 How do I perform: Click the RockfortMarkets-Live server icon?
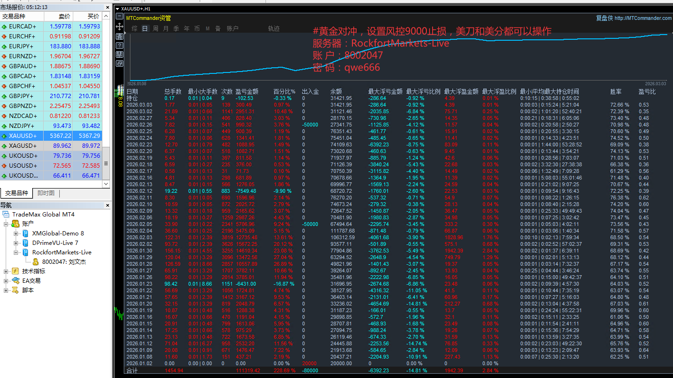[x=26, y=252]
